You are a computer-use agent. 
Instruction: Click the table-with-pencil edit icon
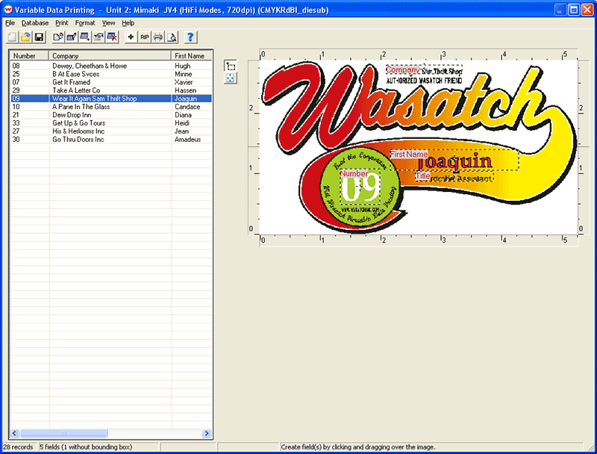pos(71,37)
